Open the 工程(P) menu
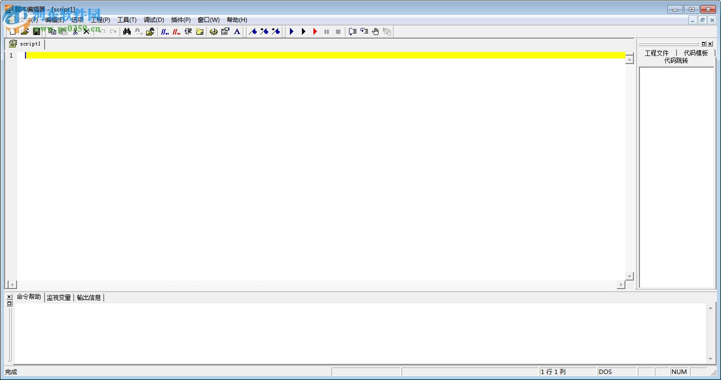The width and height of the screenshot is (721, 380). 100,20
